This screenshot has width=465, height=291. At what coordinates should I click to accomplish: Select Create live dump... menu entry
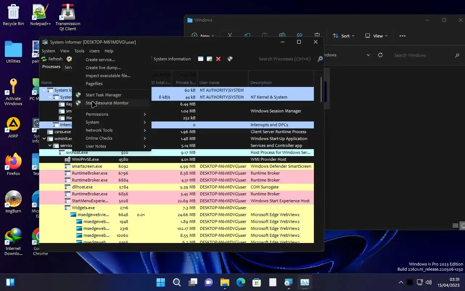pyautogui.click(x=112, y=68)
